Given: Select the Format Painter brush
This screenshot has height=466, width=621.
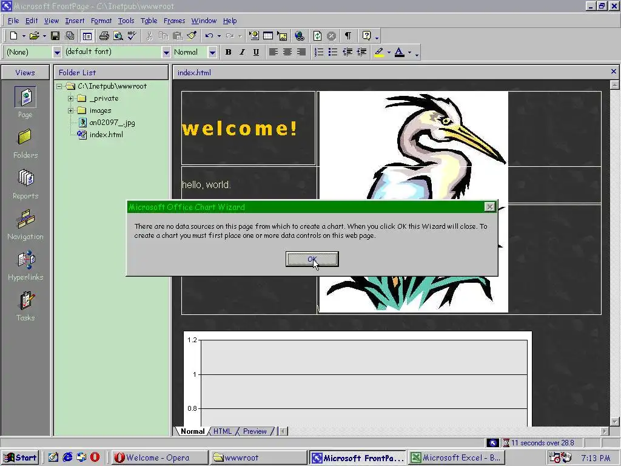Looking at the screenshot, I should click(192, 36).
